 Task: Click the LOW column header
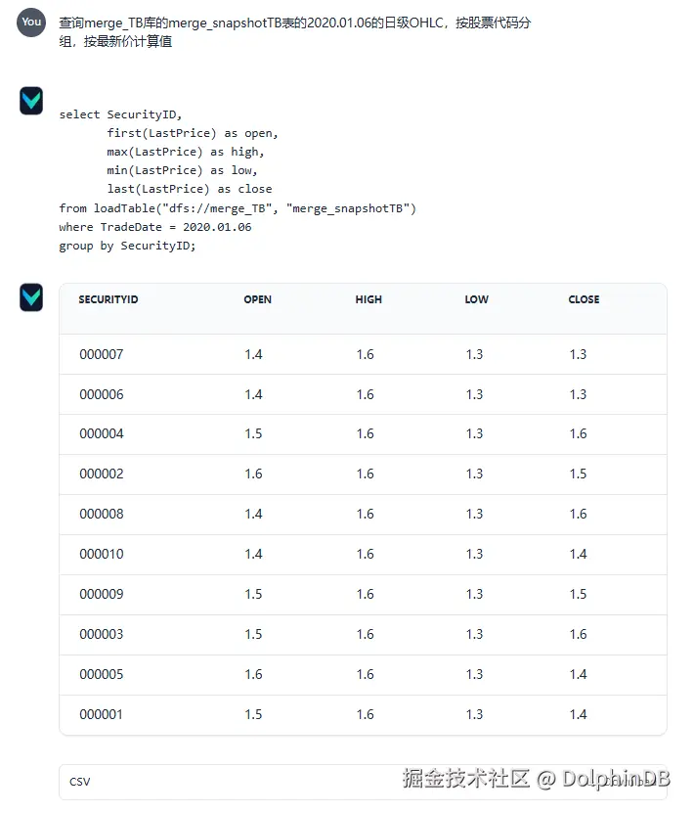[476, 299]
